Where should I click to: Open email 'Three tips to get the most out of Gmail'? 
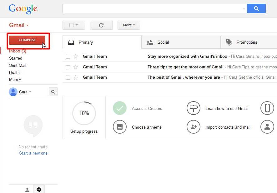170,67
